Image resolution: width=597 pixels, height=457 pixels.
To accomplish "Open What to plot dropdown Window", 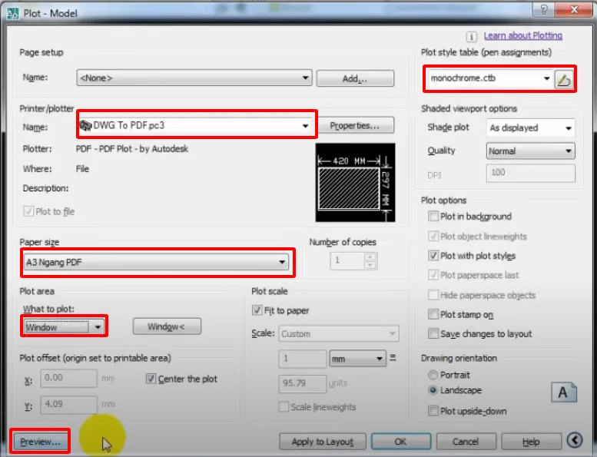I will coord(64,326).
